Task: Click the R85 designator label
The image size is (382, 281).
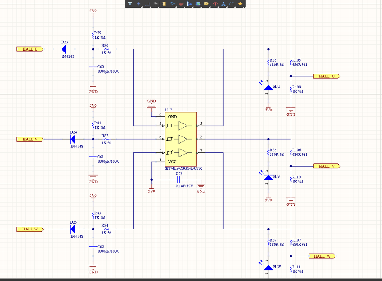Action: (273, 60)
